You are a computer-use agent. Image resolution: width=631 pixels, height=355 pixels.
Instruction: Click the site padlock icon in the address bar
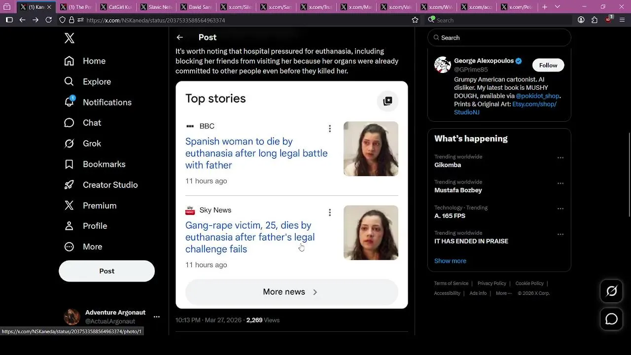(x=72, y=20)
